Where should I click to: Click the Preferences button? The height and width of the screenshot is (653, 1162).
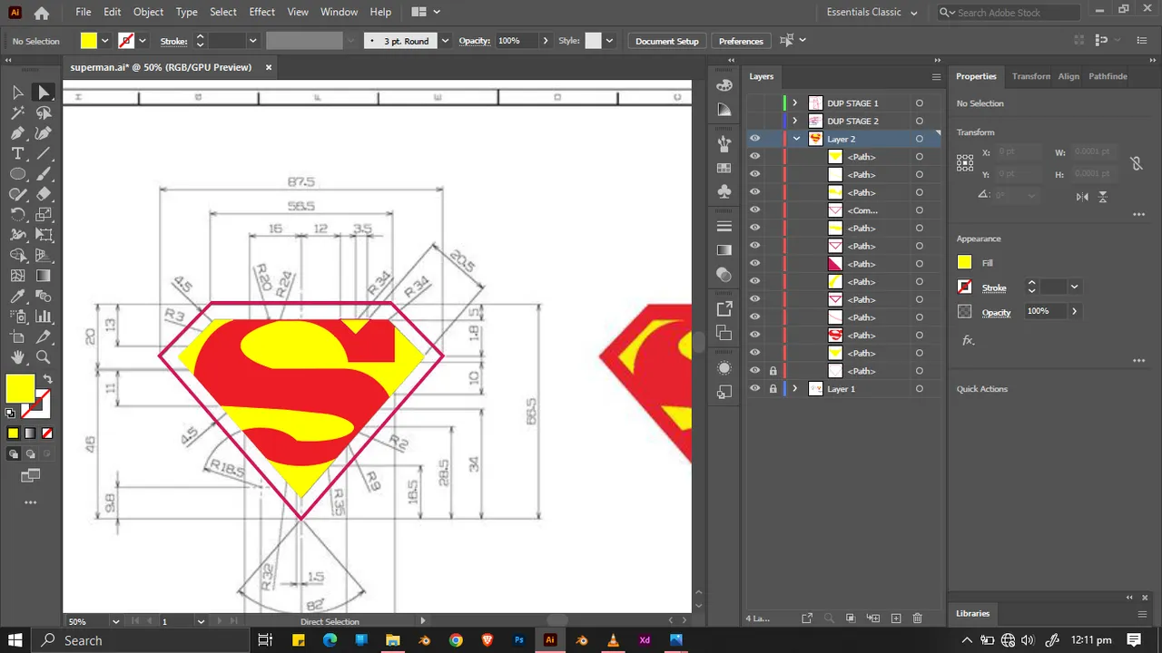coord(741,41)
